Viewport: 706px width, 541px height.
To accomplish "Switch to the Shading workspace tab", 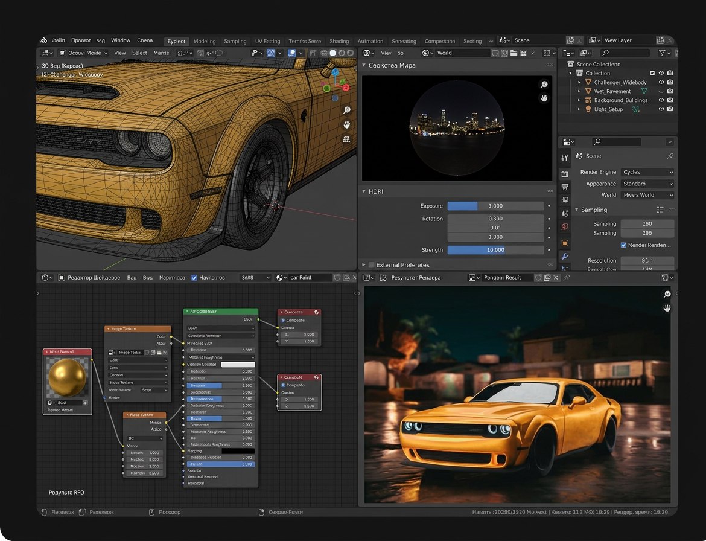I will point(339,42).
